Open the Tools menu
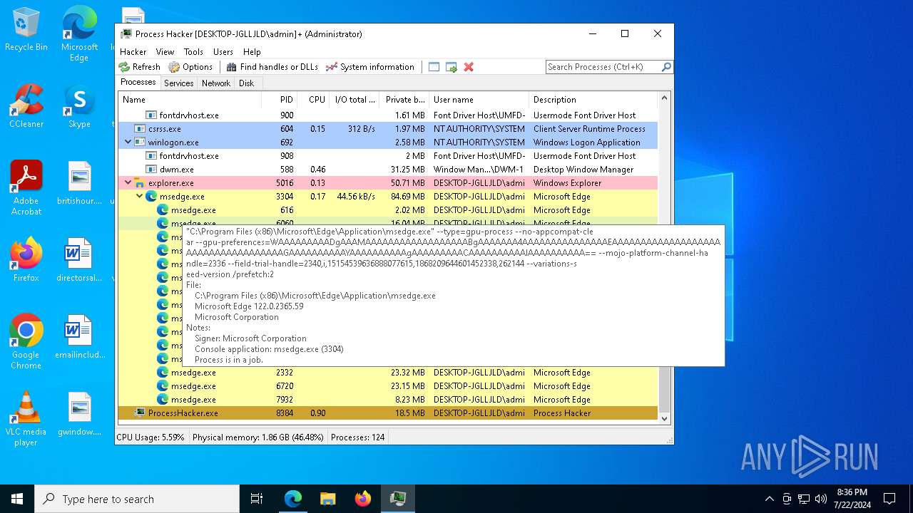The image size is (913, 513). click(193, 52)
